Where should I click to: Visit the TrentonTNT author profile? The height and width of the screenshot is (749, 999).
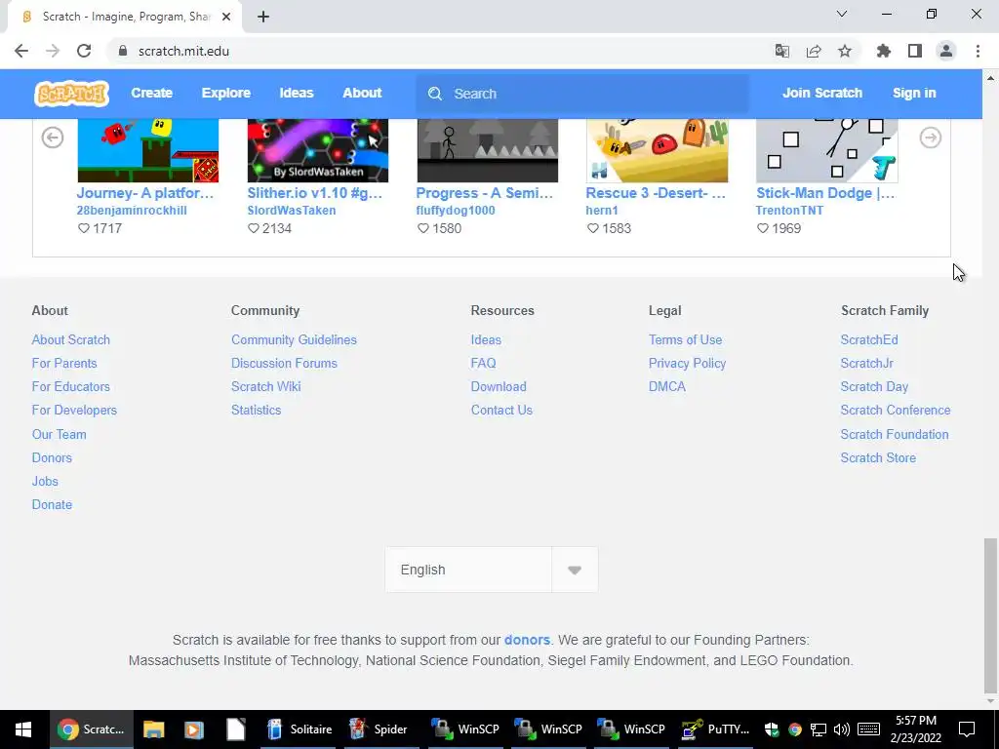[789, 211]
